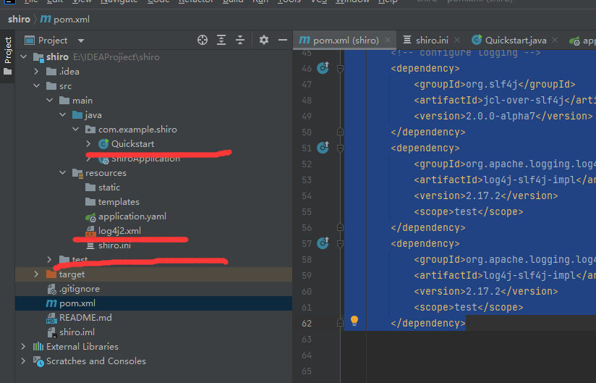596x383 pixels.
Task: Expand the target folder arrow
Action: point(36,274)
